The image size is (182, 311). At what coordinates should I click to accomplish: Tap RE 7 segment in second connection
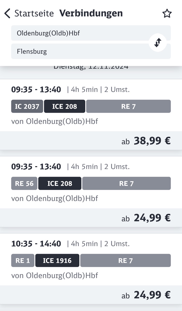click(x=126, y=183)
